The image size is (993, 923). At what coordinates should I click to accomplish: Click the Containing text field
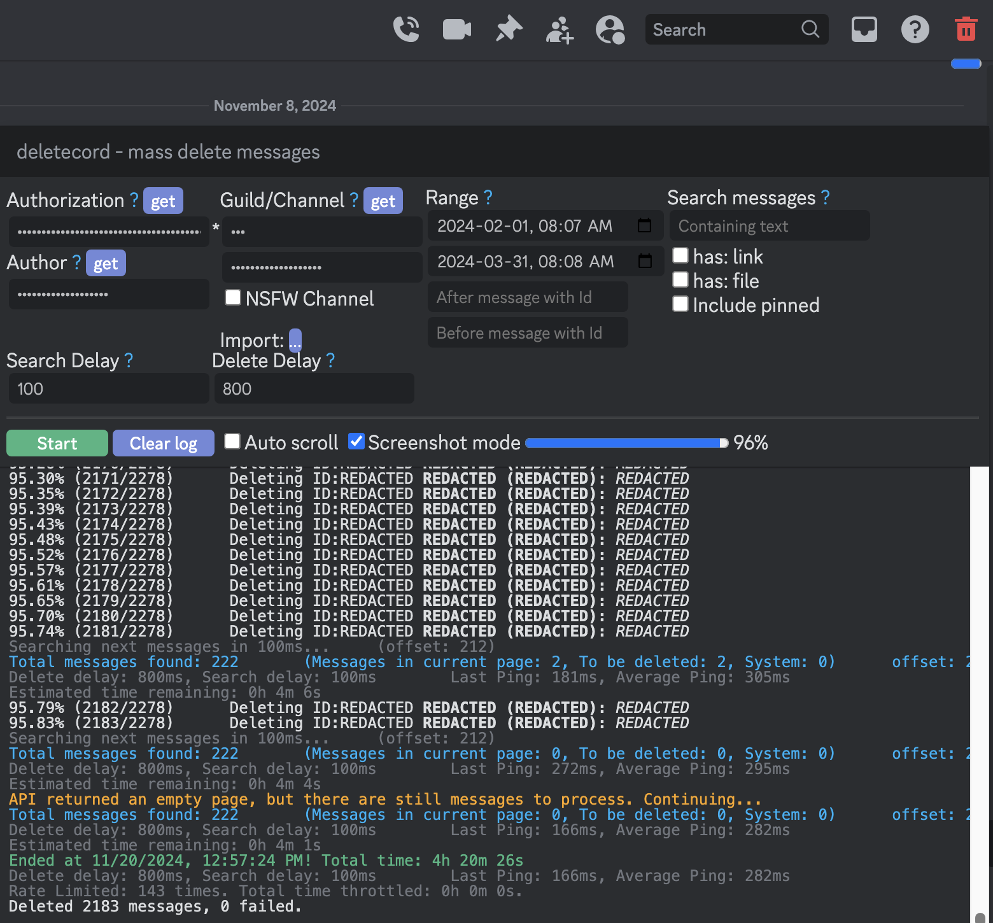point(770,225)
